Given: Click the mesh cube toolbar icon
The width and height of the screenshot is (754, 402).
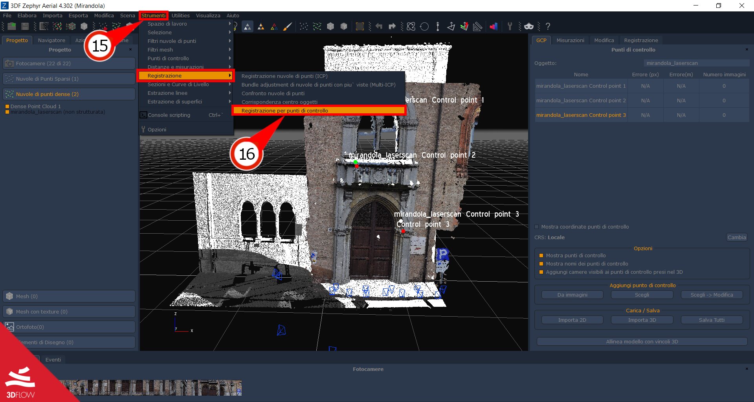Looking at the screenshot, I should (84, 26).
